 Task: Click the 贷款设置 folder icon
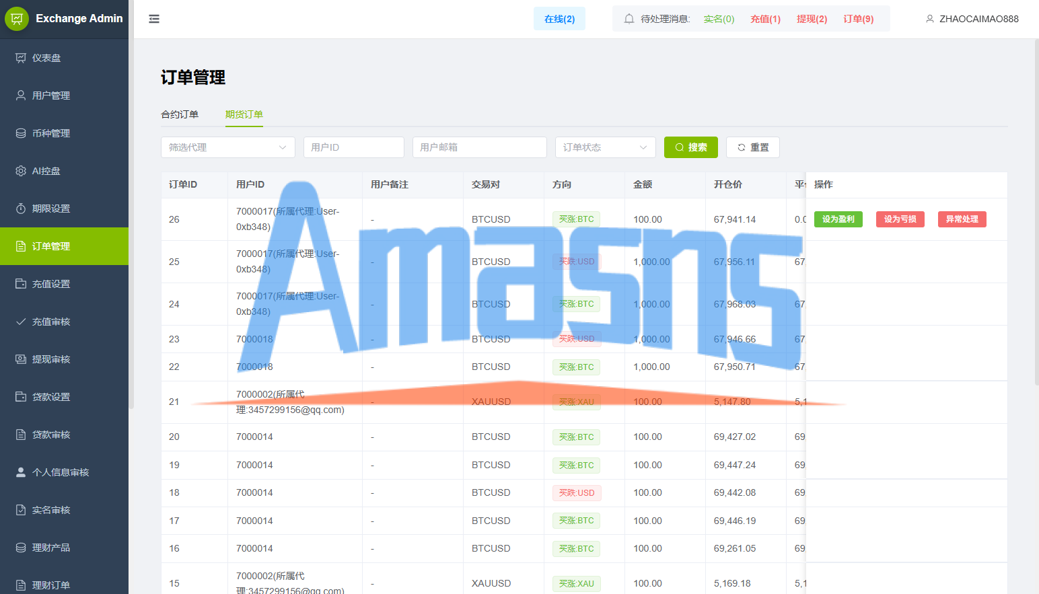tap(21, 397)
